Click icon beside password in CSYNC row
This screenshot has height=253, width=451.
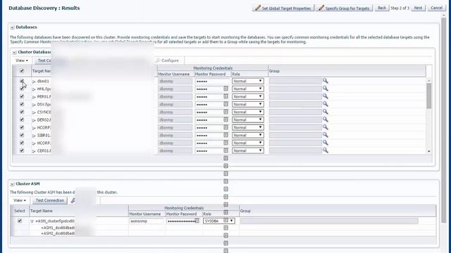225,112
